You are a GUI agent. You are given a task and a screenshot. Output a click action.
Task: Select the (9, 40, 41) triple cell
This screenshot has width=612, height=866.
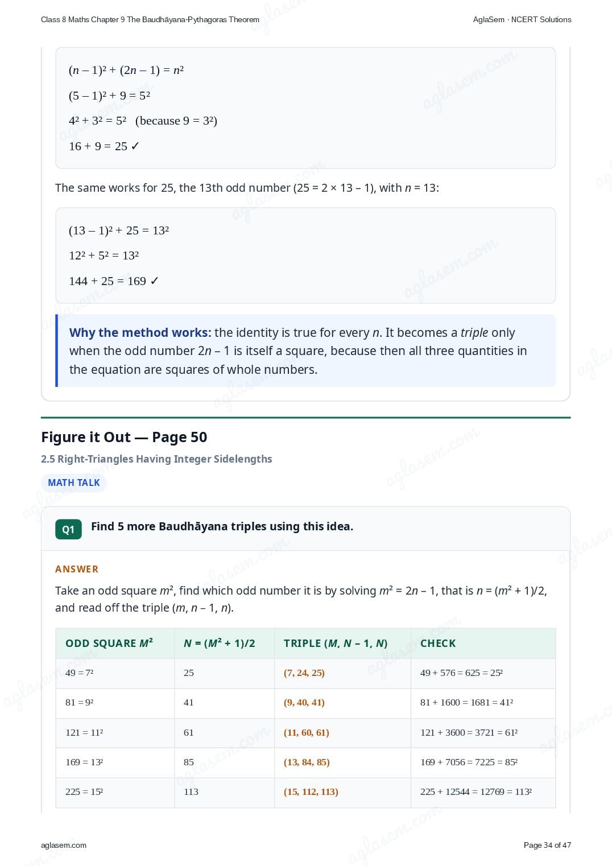(304, 702)
